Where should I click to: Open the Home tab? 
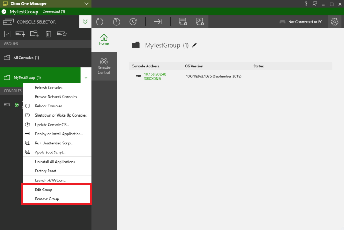click(104, 40)
